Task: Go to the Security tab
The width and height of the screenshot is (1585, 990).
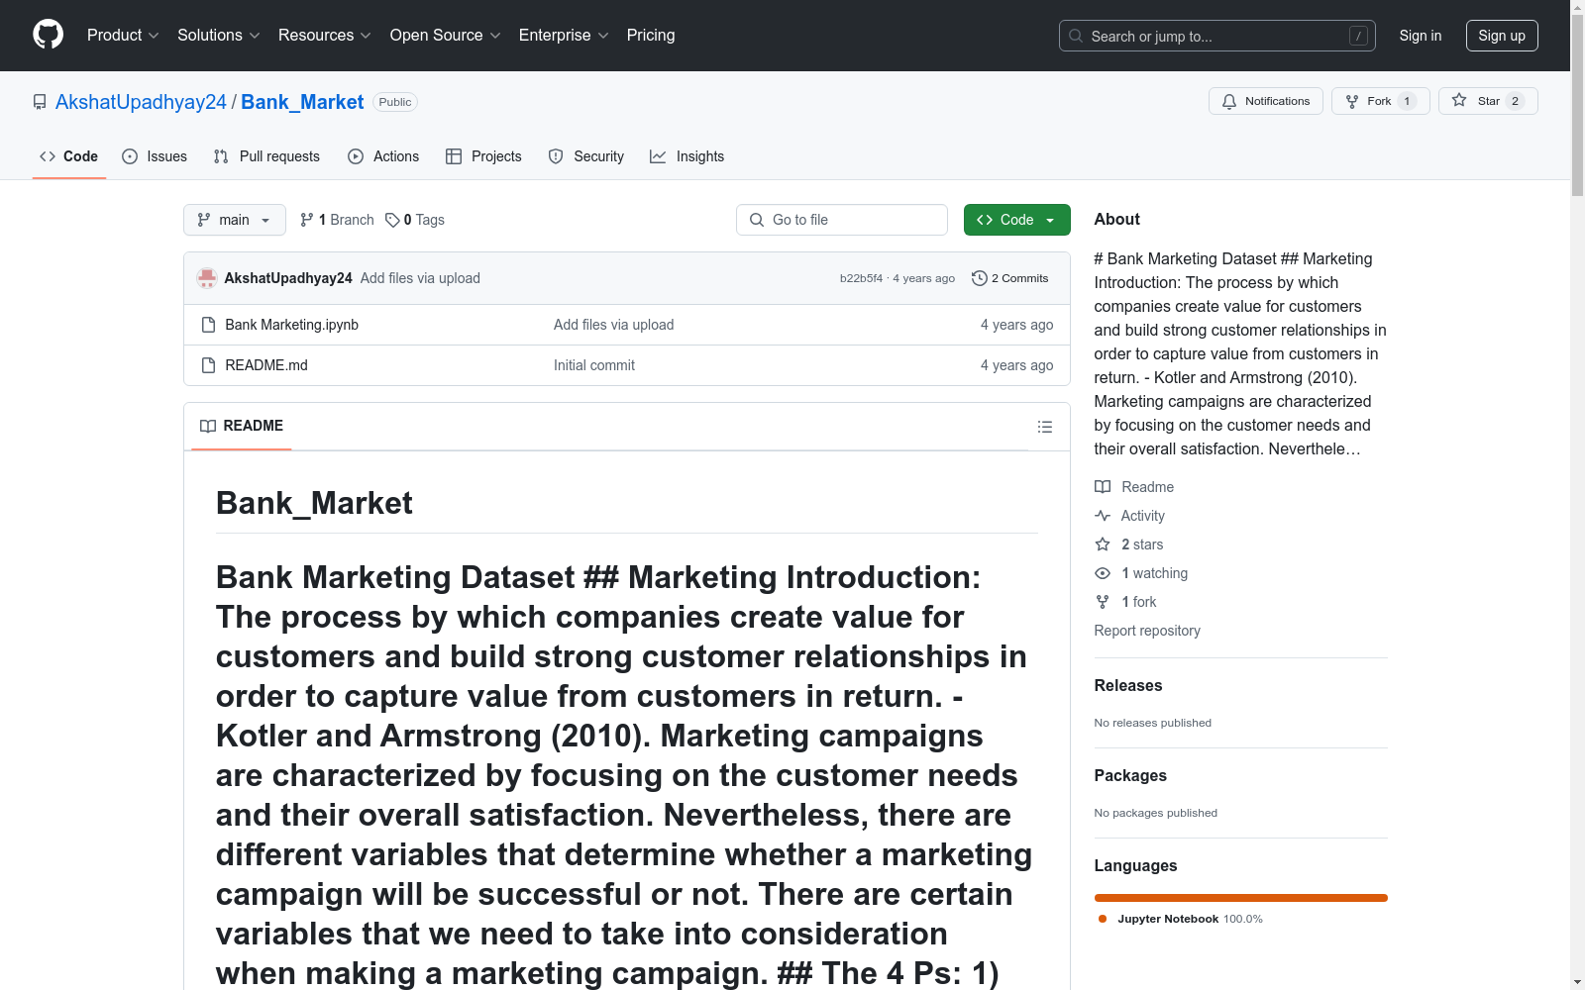Action: (x=586, y=156)
